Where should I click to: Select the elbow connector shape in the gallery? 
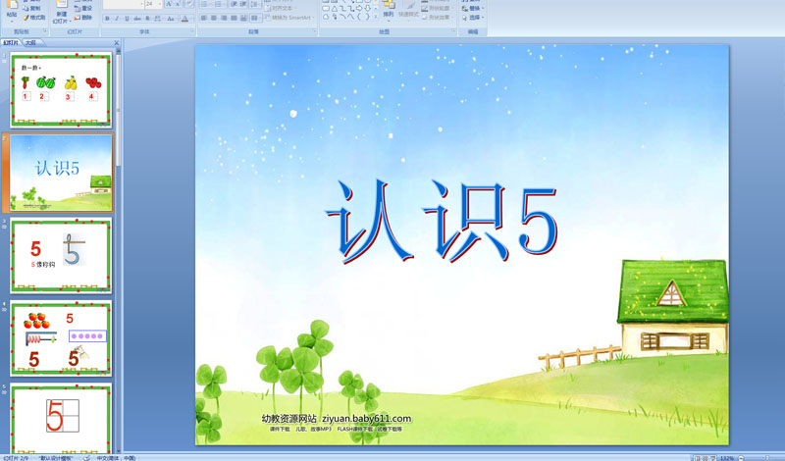coord(342,9)
